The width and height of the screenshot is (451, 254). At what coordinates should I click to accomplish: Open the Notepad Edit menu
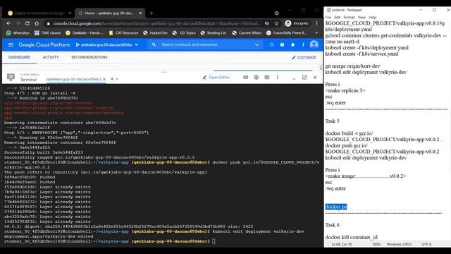(x=338, y=18)
